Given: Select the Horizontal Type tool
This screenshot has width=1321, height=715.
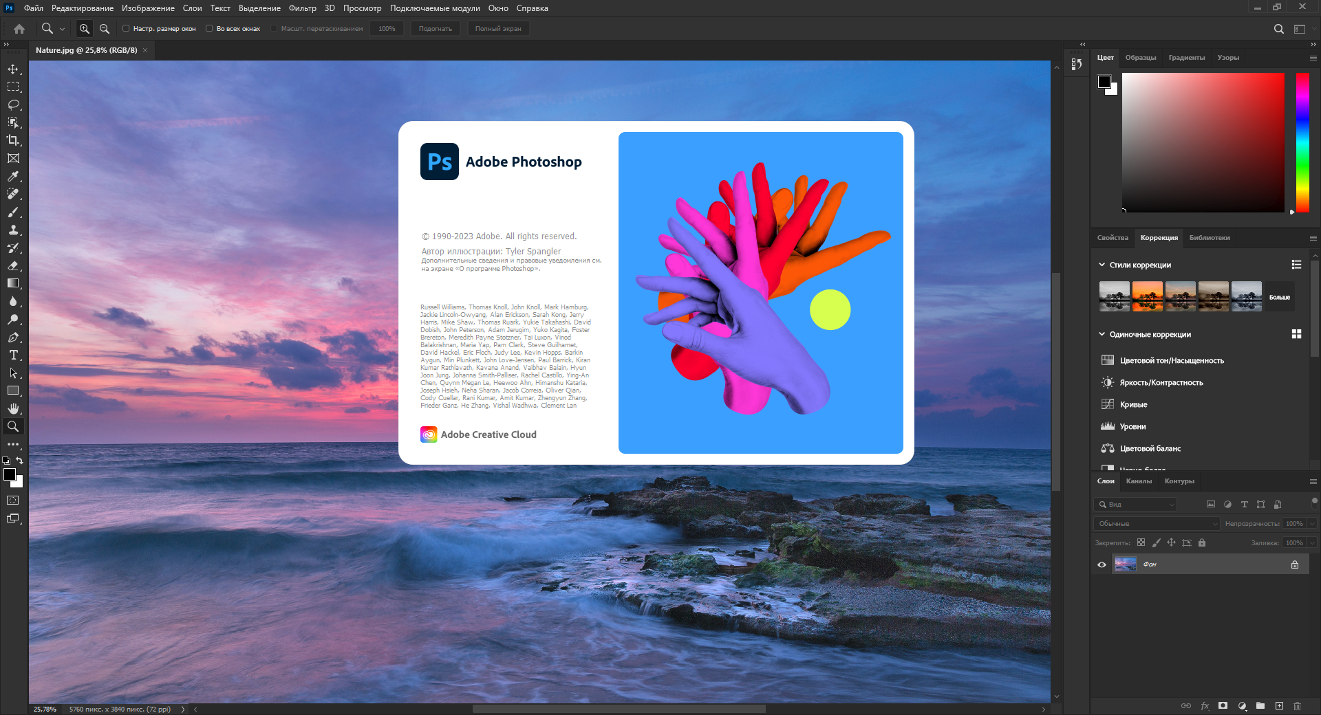Looking at the screenshot, I should pyautogui.click(x=13, y=355).
